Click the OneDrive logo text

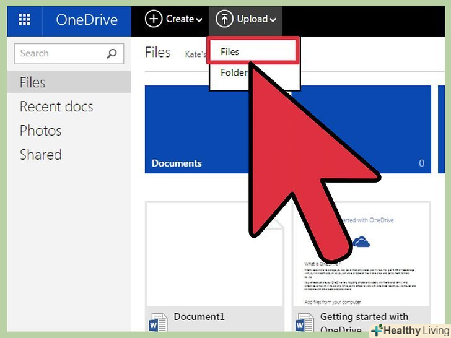87,20
